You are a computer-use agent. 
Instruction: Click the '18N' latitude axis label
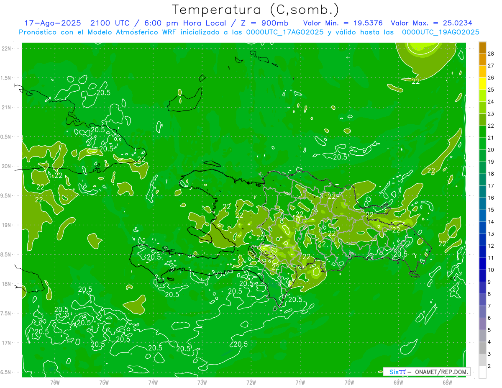click(x=6, y=284)
